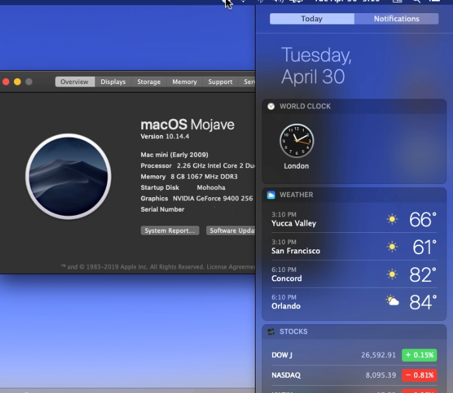Toggle DOW J green percentage change badge
Image resolution: width=453 pixels, height=393 pixels.
(419, 355)
